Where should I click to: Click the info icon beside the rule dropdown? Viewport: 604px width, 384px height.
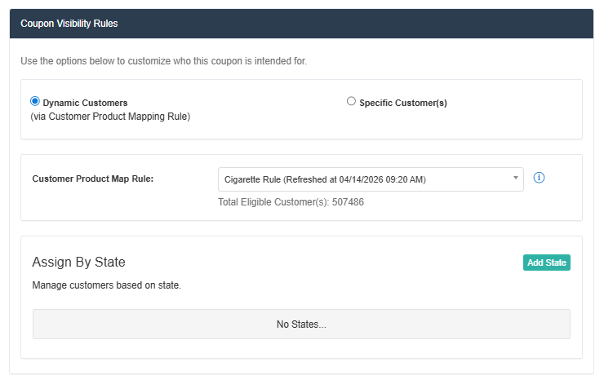tap(539, 178)
